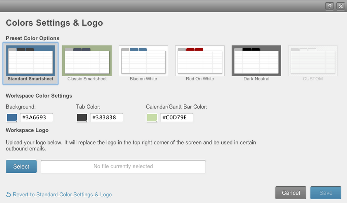Open the help question mark icon
The height and width of the screenshot is (203, 347).
click(x=330, y=6)
